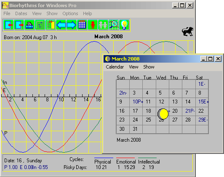Click the 'P 1.00' value in status panel
This screenshot has width=224, height=177.
(x=11, y=167)
